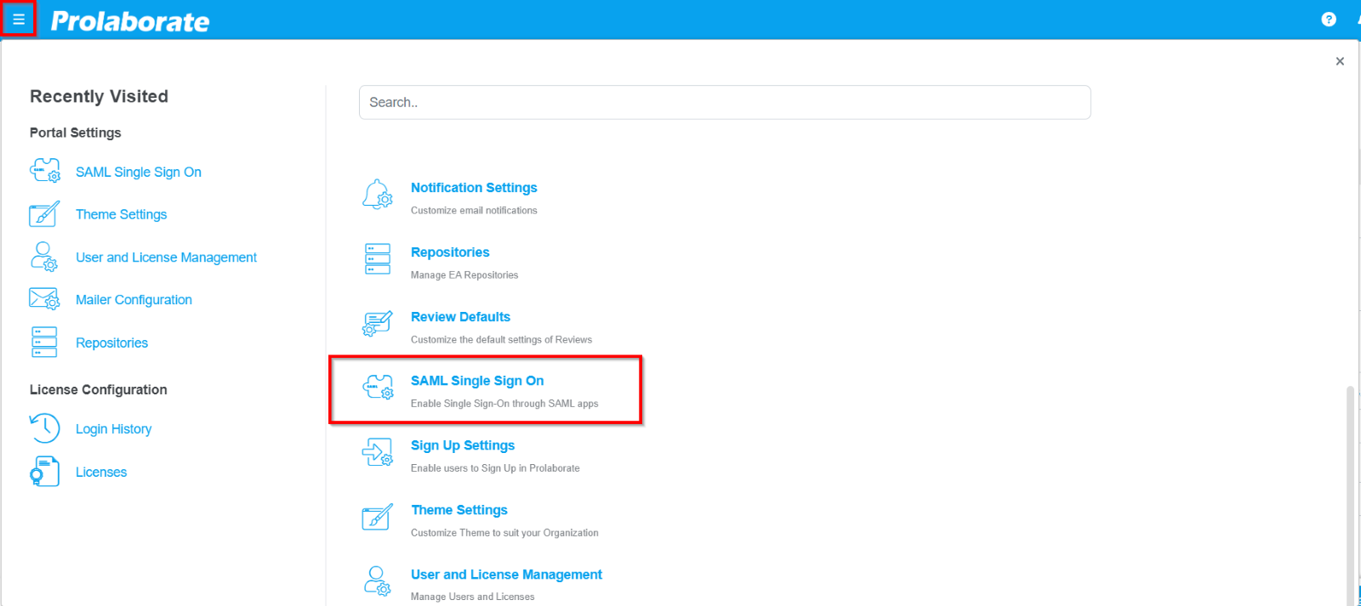The width and height of the screenshot is (1361, 606).
Task: Click 'Customize Theme to suit your Organization' text
Action: [x=504, y=533]
